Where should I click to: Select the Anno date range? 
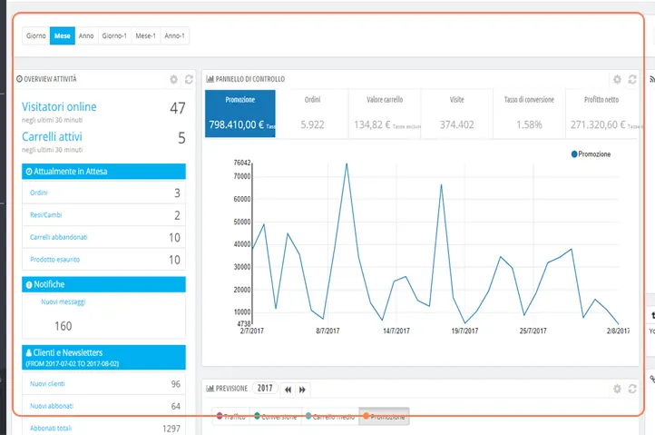(86, 36)
